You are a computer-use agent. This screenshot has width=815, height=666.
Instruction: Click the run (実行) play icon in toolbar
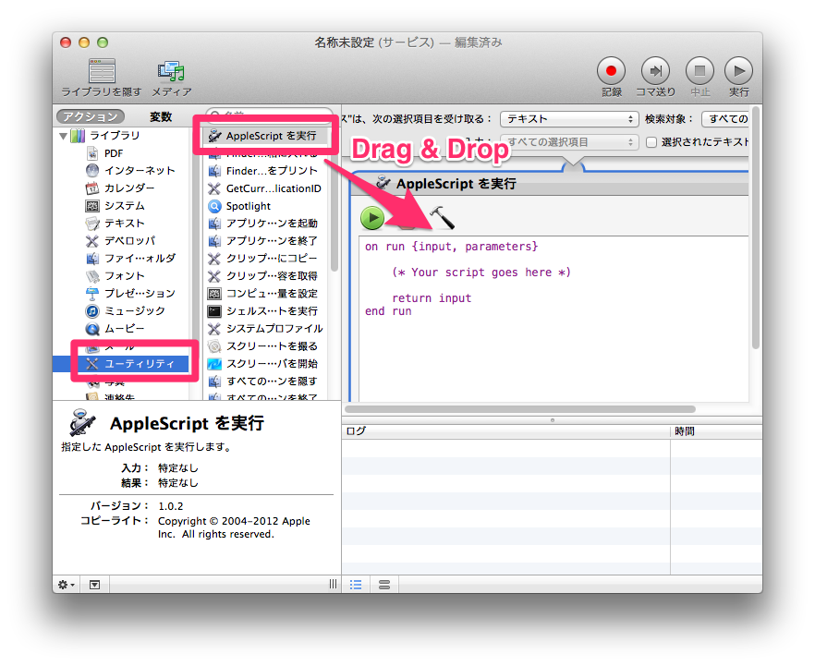point(738,70)
